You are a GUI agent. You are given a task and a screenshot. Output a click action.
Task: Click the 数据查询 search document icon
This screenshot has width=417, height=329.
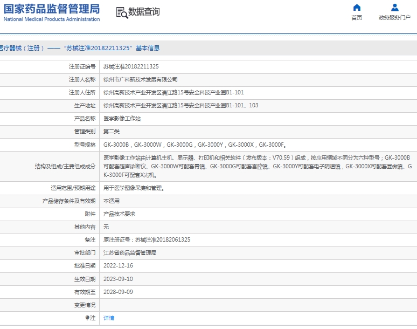[x=122, y=12]
